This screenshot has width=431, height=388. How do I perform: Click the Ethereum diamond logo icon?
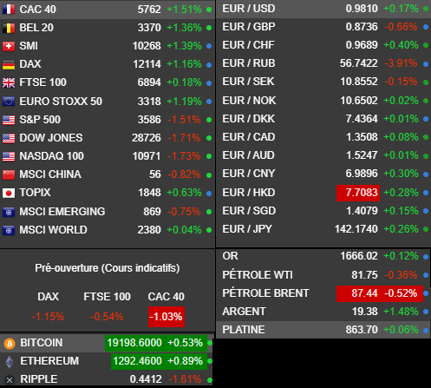pos(10,362)
